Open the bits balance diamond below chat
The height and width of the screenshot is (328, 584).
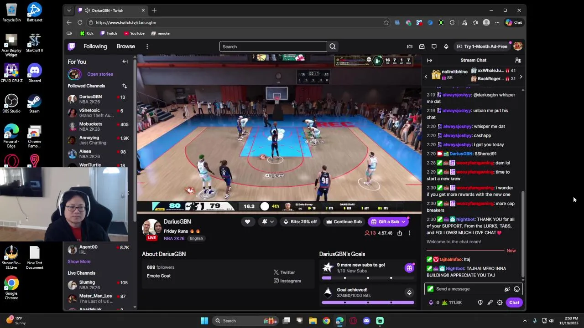[x=431, y=302]
